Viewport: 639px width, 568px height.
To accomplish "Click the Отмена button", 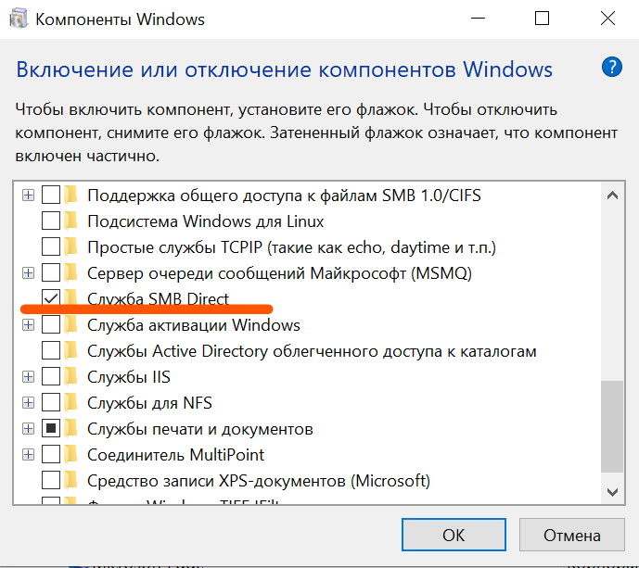I will [570, 535].
